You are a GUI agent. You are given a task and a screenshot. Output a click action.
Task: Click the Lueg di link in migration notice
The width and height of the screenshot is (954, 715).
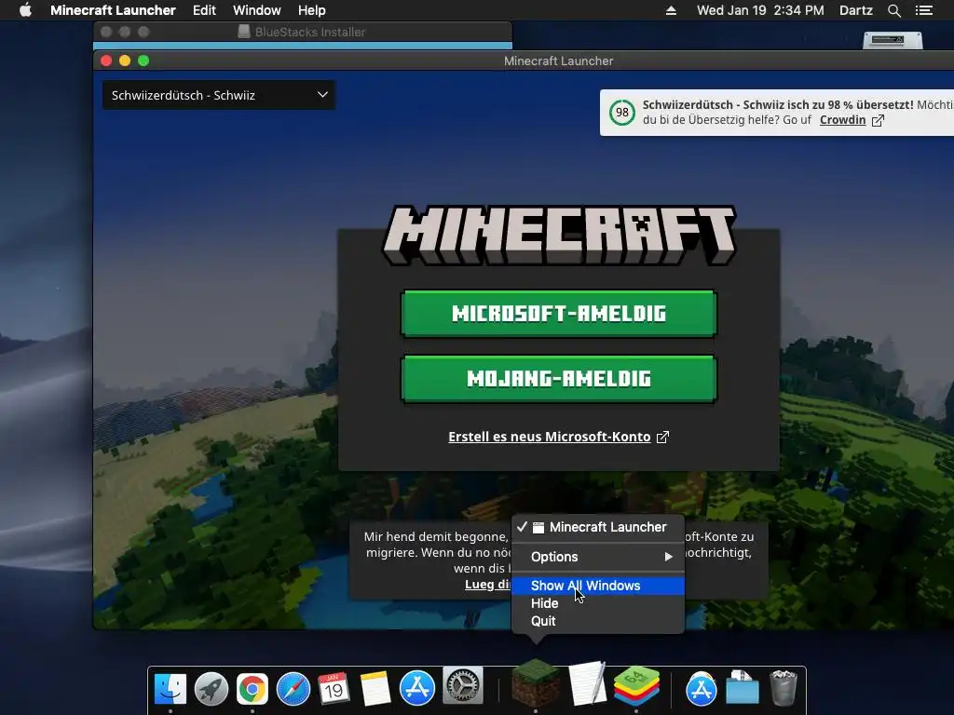488,585
